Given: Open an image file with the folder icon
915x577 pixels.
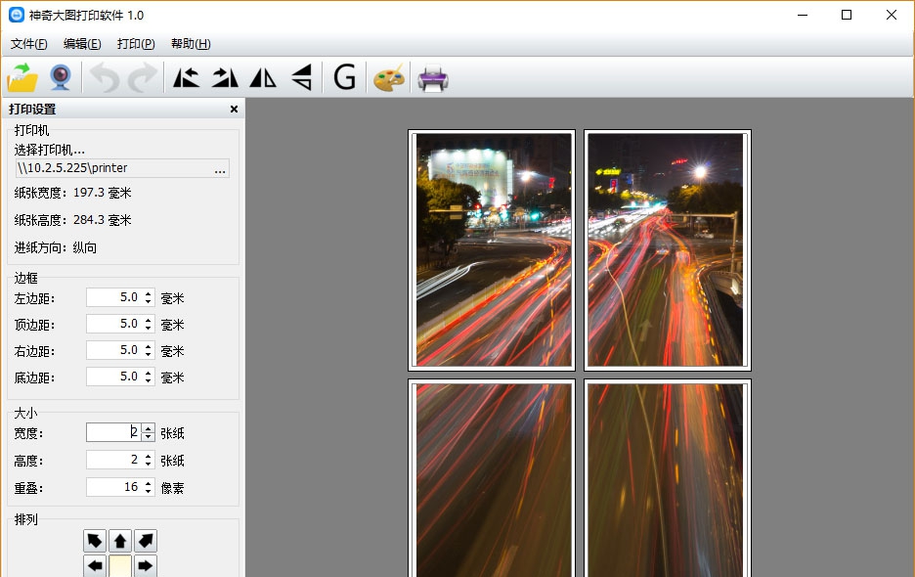Looking at the screenshot, I should pos(22,77).
